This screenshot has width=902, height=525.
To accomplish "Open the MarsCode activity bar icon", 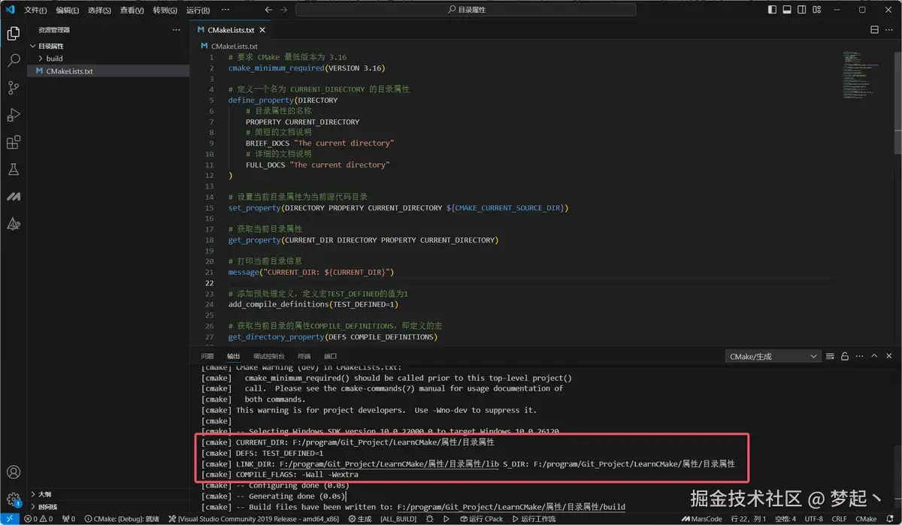I will (x=13, y=196).
